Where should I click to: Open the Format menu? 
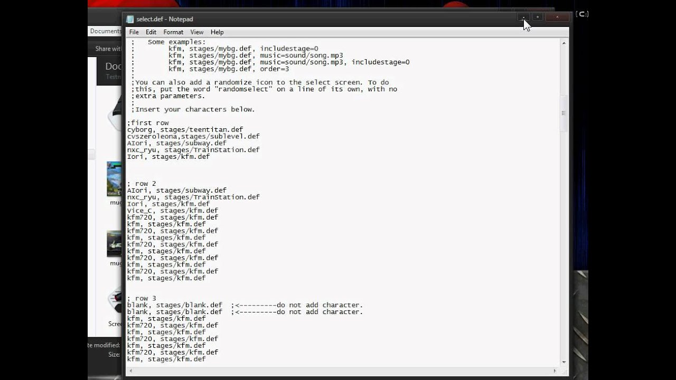(x=173, y=32)
